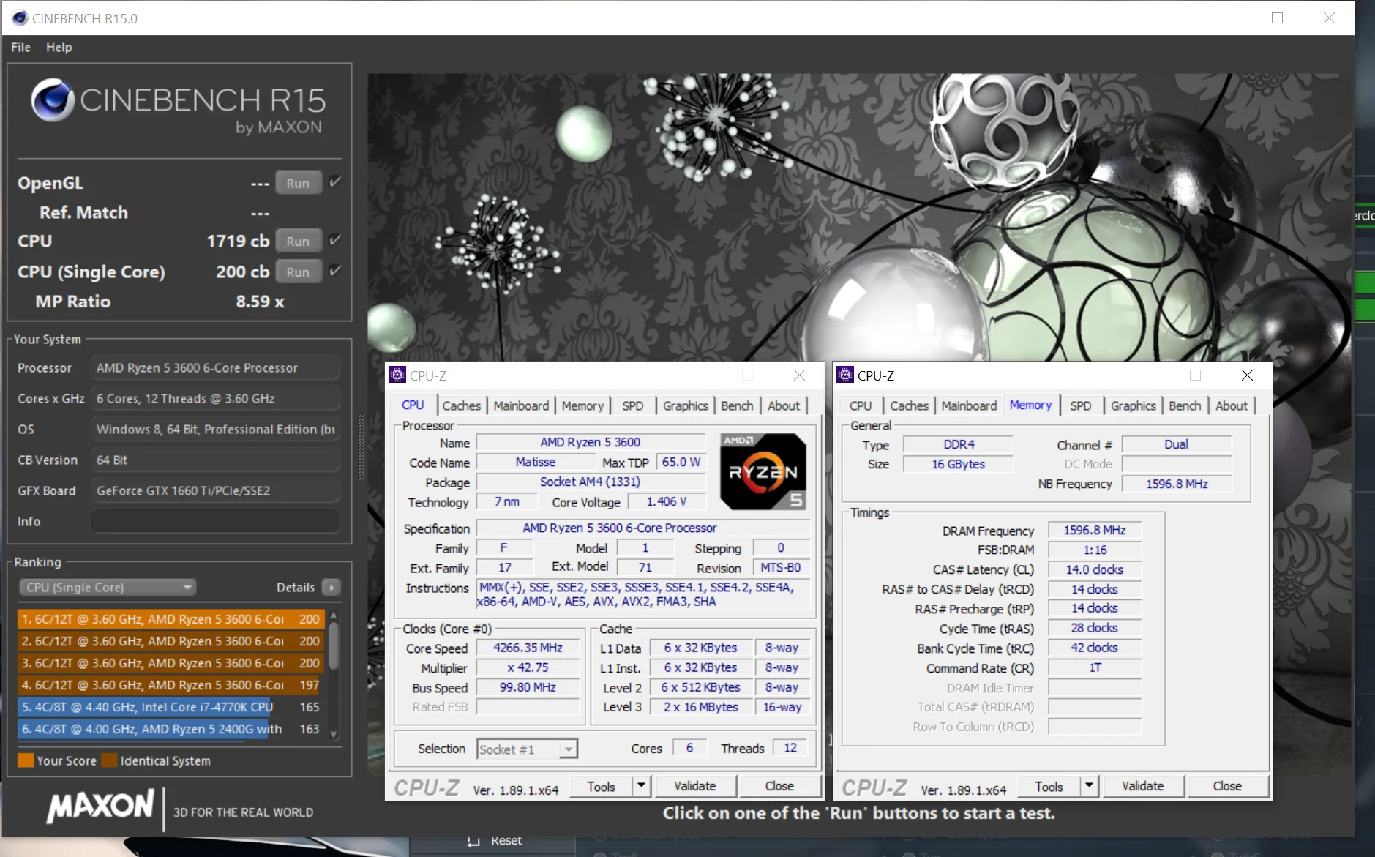
Task: Switch to Graphics tab in right CPU-Z
Action: (1134, 405)
